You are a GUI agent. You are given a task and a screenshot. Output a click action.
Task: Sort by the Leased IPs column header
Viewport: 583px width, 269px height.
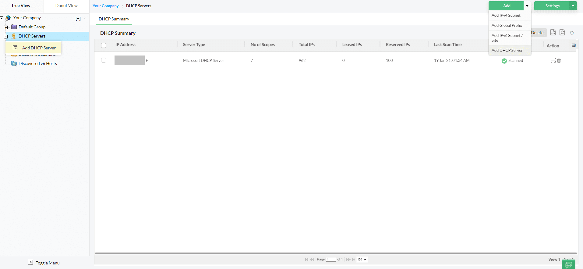tap(352, 45)
